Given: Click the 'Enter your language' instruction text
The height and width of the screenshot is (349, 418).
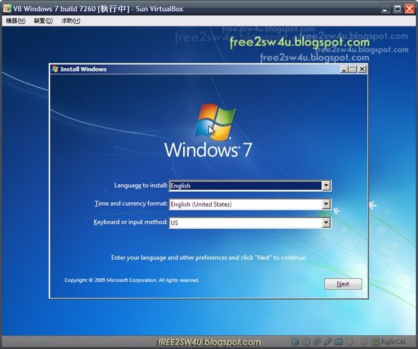Looking at the screenshot, I should click(209, 257).
